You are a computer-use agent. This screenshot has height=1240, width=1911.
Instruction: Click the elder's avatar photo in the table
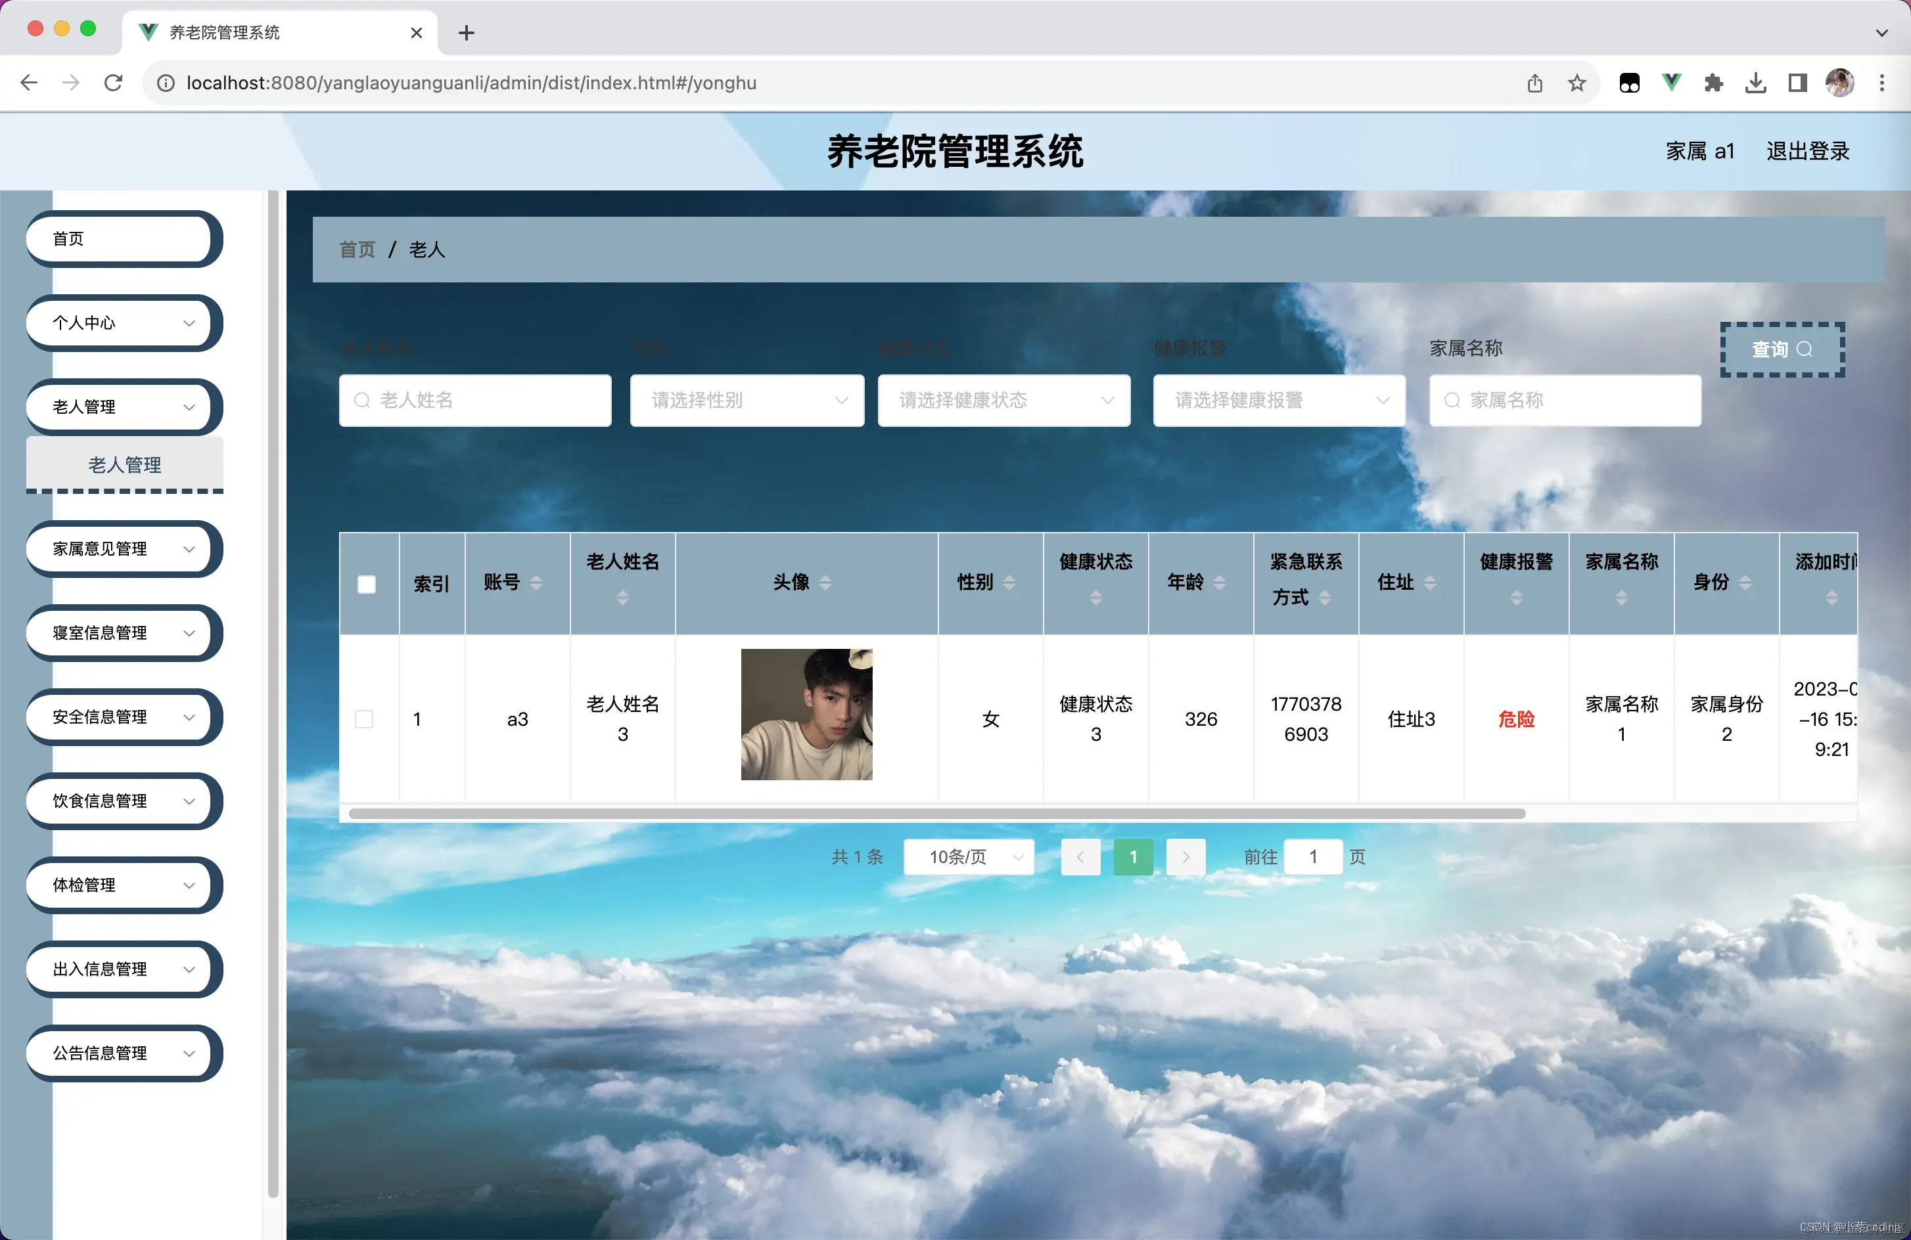pos(806,715)
